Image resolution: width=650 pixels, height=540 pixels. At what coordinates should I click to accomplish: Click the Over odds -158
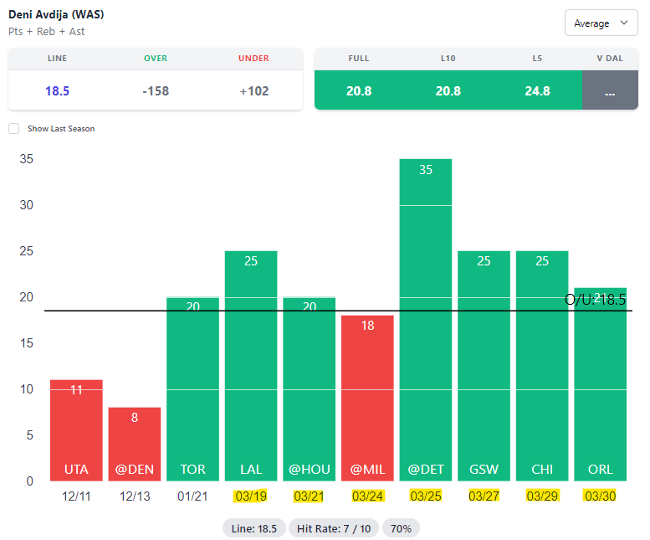click(x=156, y=90)
